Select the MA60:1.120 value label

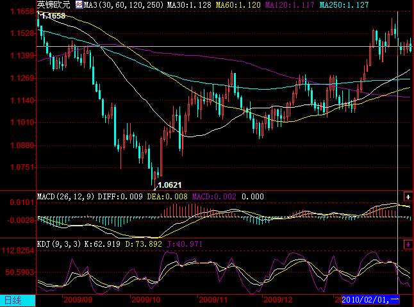tap(238, 4)
